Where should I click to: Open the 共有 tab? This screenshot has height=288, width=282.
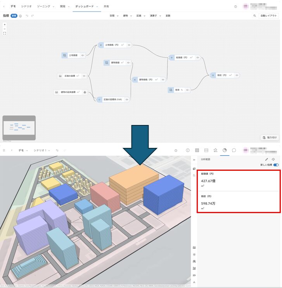(x=106, y=7)
